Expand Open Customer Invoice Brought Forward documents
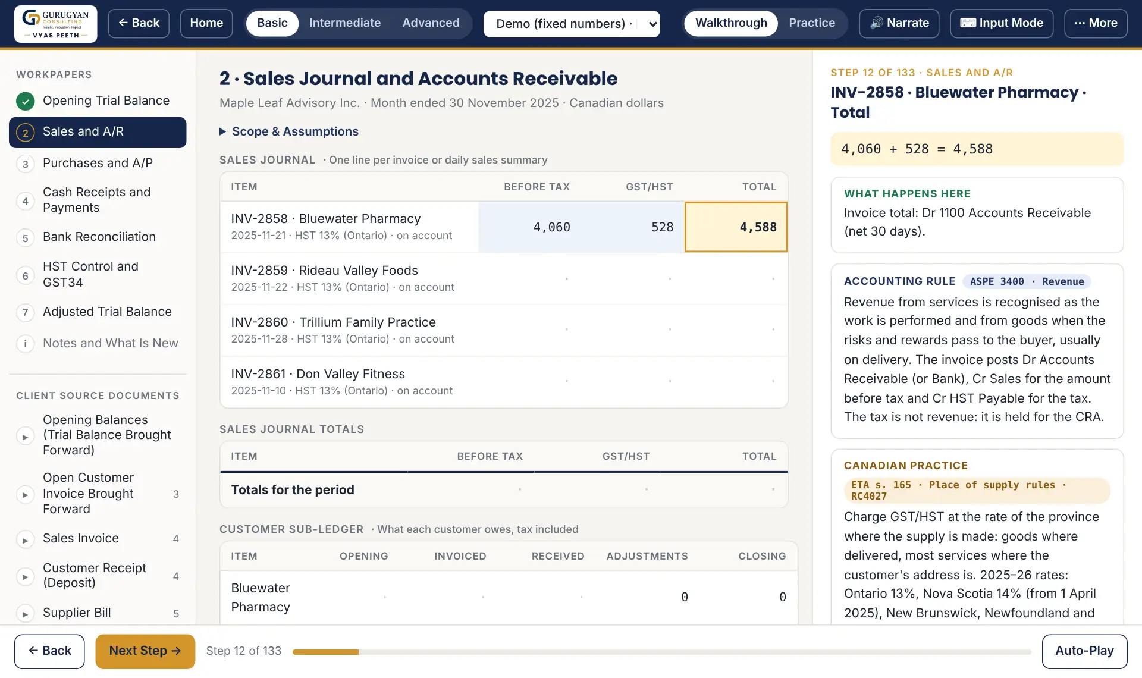The width and height of the screenshot is (1142, 678). pyautogui.click(x=25, y=494)
